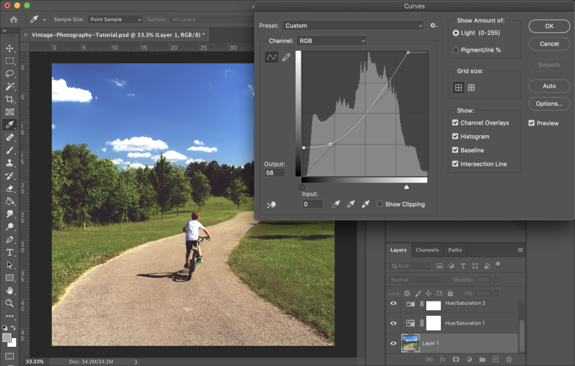The width and height of the screenshot is (575, 366).
Task: Hide Layer 1 with eye icon
Action: [x=394, y=343]
